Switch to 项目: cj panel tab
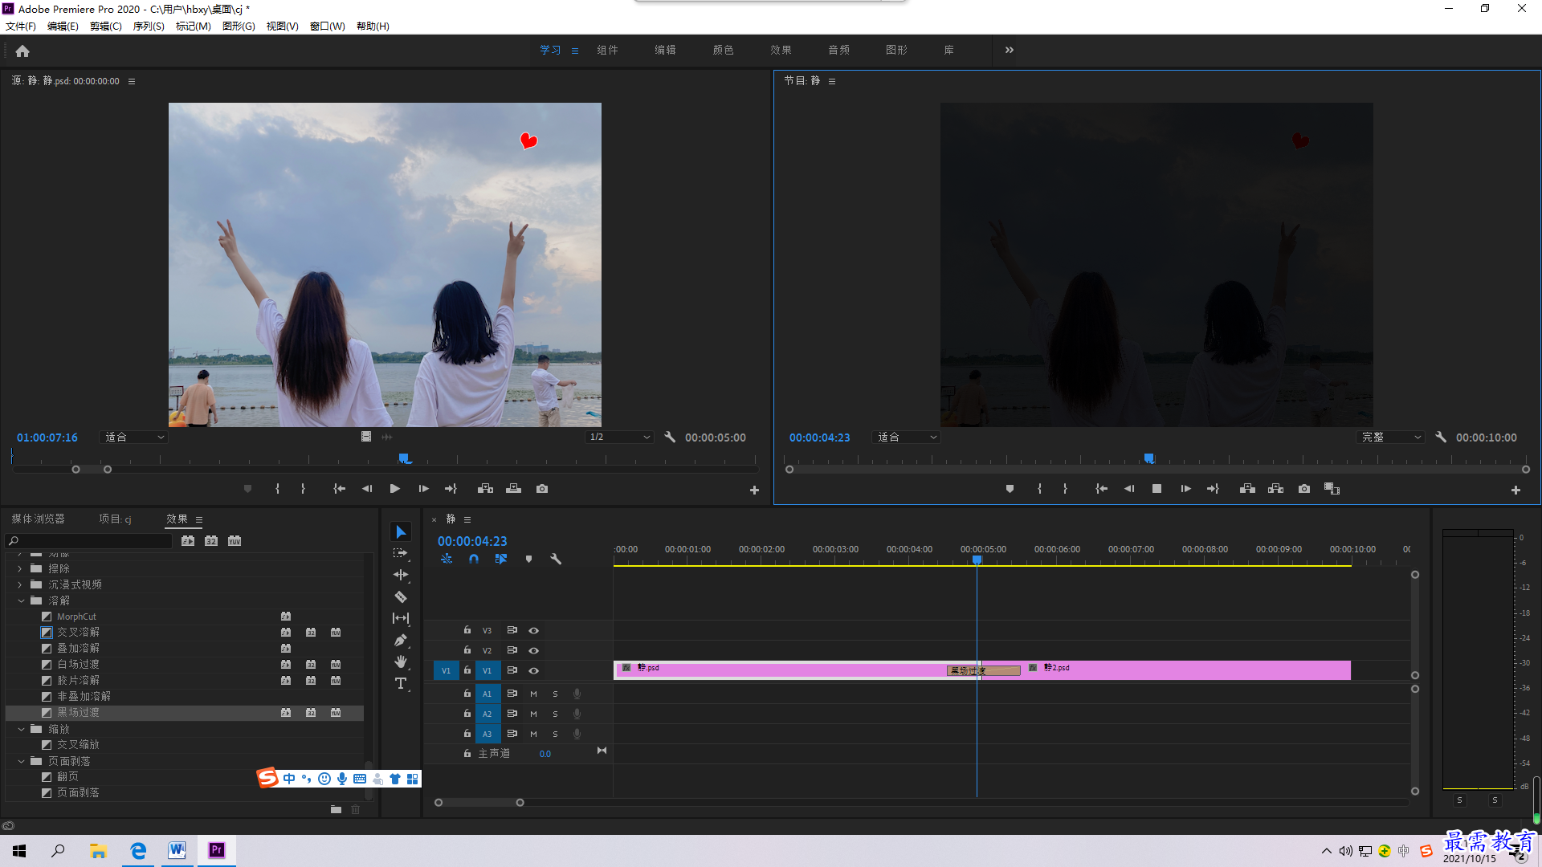1542x867 pixels. (115, 519)
